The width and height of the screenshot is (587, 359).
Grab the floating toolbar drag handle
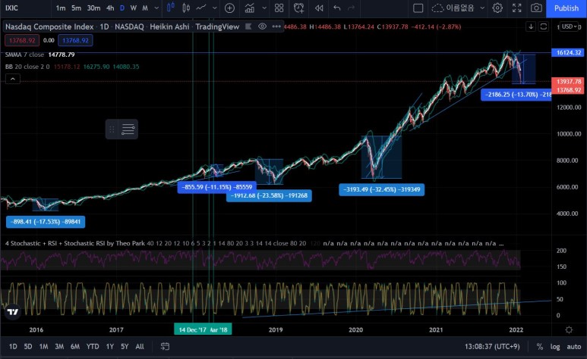coord(112,130)
